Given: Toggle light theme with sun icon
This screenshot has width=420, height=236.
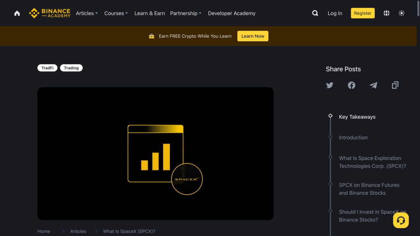Looking at the screenshot, I should coord(401,13).
